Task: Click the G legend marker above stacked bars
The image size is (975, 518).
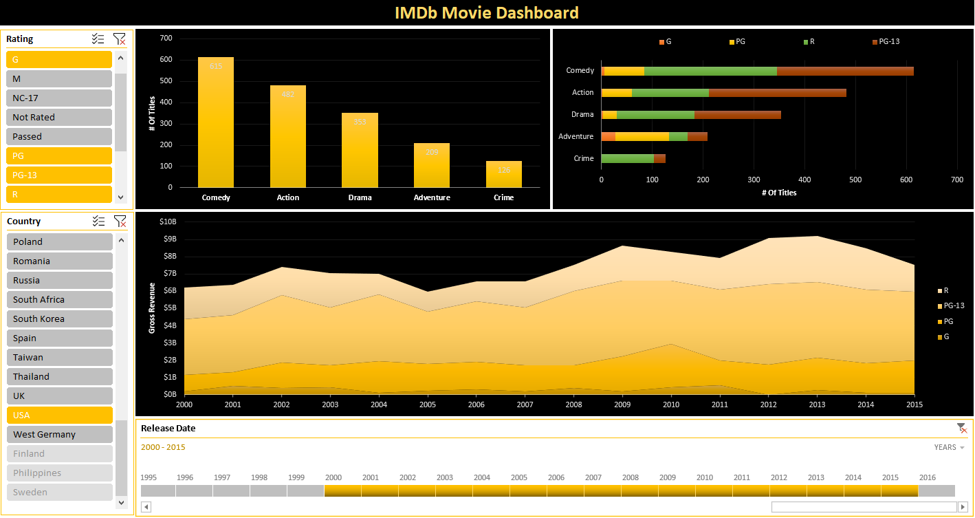Action: [662, 41]
